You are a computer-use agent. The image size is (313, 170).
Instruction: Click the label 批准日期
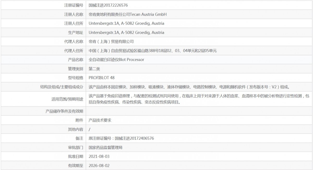tap(76, 156)
